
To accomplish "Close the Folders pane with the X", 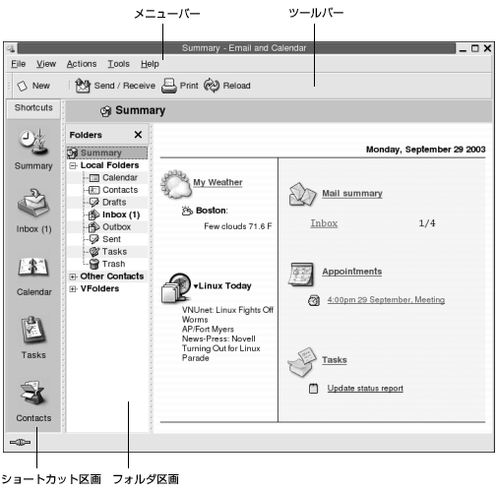I will click(x=138, y=135).
